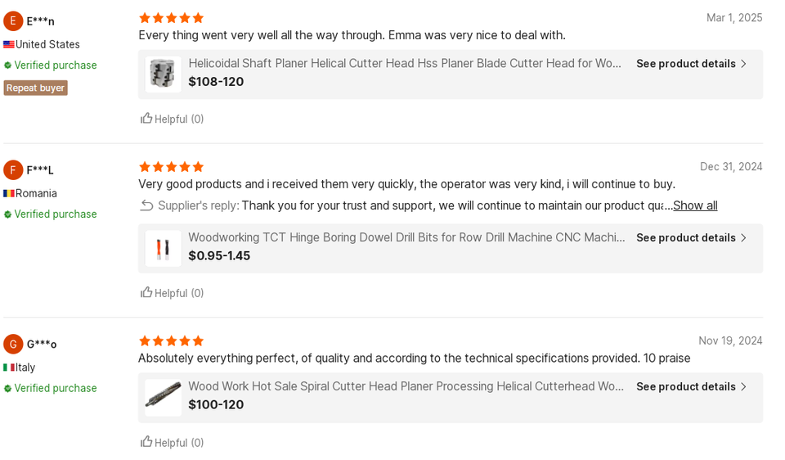The height and width of the screenshot is (460, 785).
Task: Click chevron beside Helicoidal Shaft Planer product details
Action: (x=743, y=64)
